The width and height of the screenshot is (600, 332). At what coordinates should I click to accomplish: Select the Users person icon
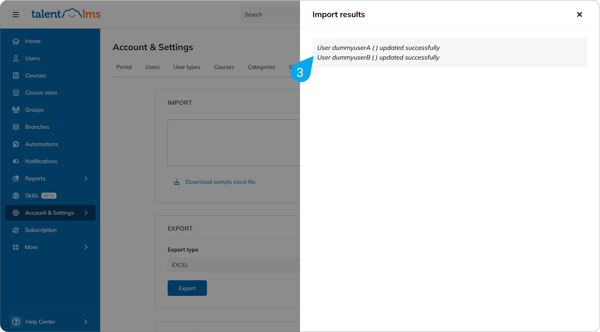click(x=16, y=58)
